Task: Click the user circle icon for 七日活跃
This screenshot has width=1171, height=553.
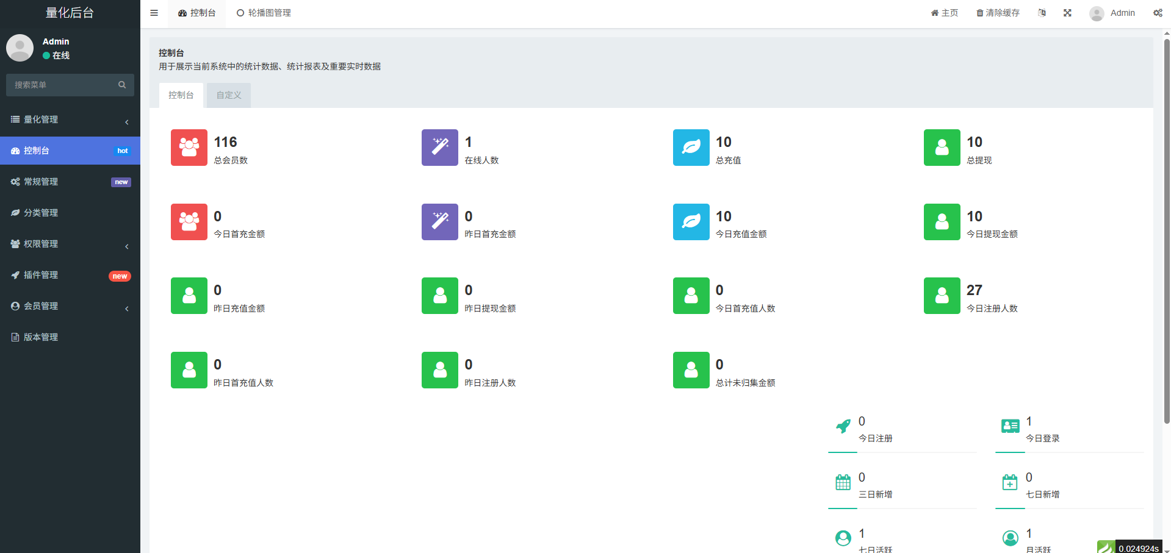Action: [x=843, y=538]
